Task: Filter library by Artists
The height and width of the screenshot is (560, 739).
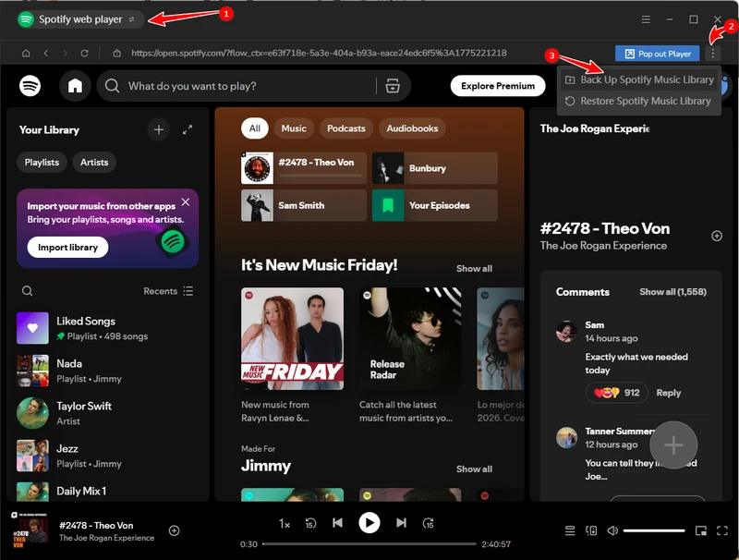Action: (94, 162)
